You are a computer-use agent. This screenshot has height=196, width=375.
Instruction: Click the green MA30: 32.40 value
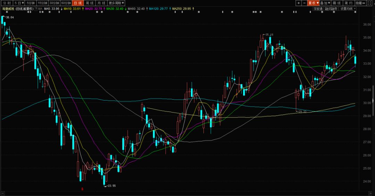click(x=115, y=9)
